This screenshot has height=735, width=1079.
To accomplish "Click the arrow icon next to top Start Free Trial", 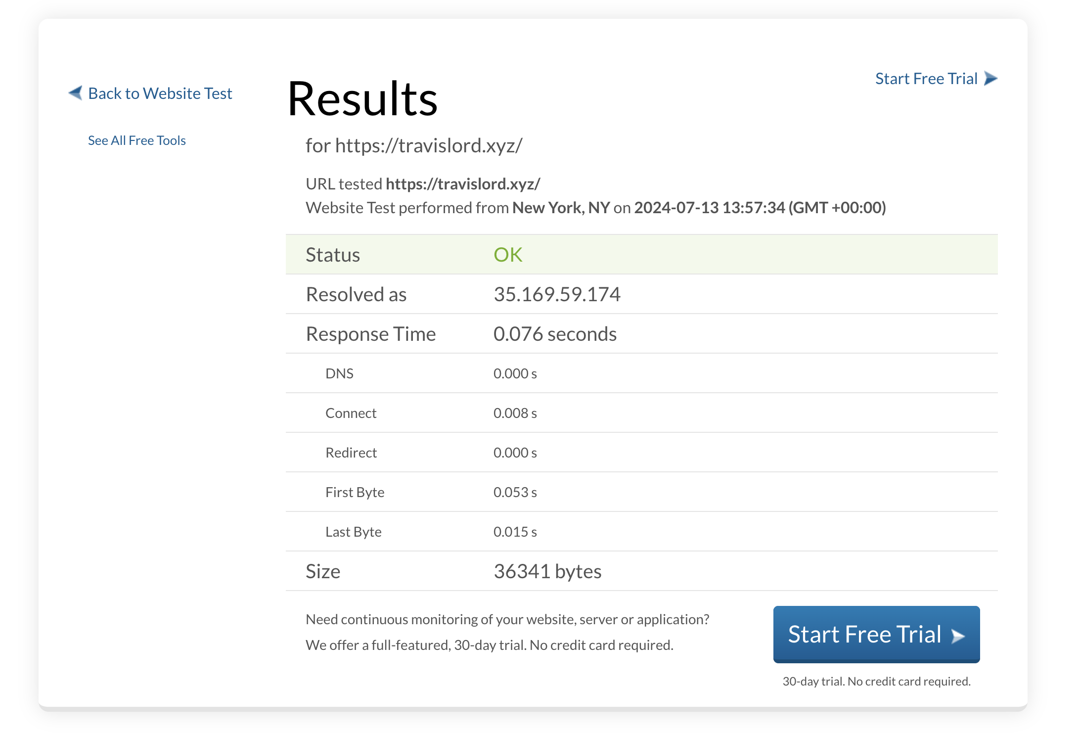I will coord(989,78).
